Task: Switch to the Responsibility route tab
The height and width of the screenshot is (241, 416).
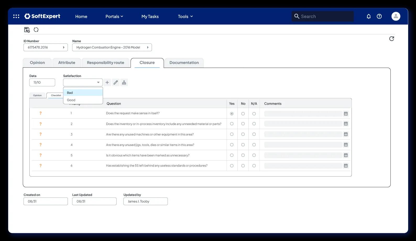Action: tap(106, 63)
